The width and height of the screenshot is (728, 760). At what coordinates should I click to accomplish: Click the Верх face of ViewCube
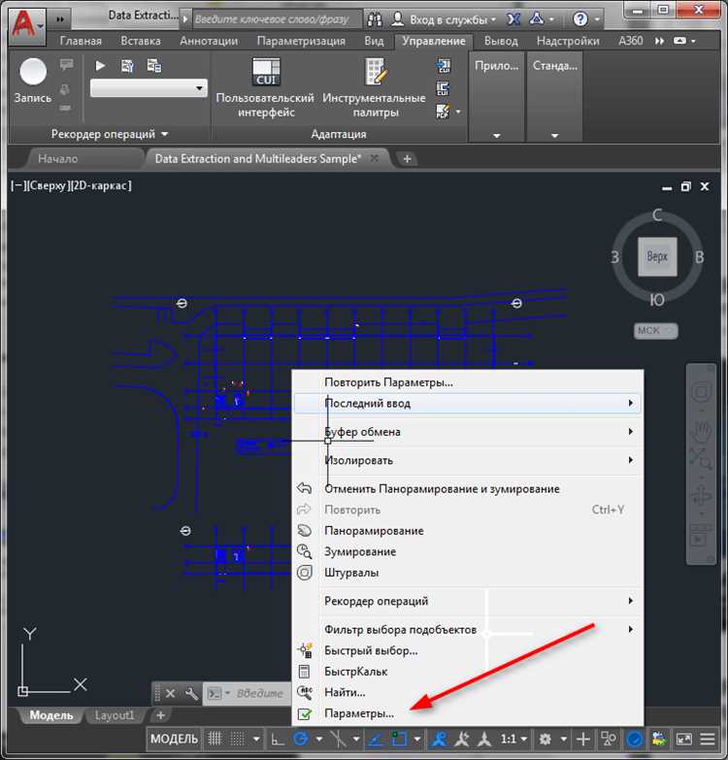(657, 256)
